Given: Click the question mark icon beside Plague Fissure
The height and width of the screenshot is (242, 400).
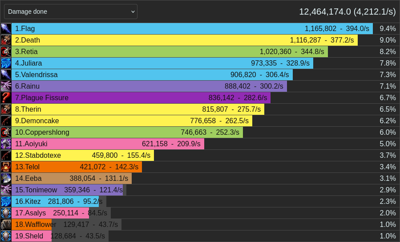Looking at the screenshot, I should (6, 98).
